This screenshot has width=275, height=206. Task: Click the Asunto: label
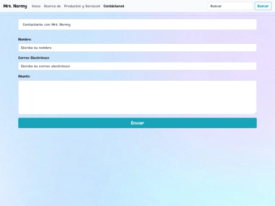pyautogui.click(x=24, y=76)
